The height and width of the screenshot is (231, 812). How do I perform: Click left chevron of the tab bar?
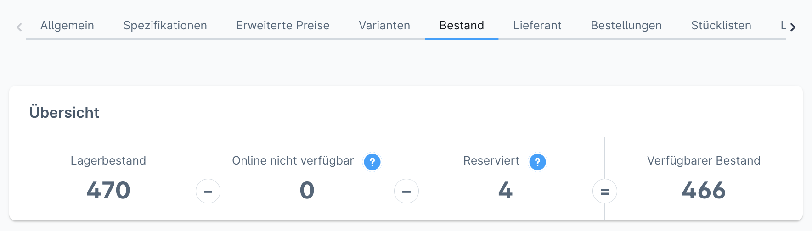pyautogui.click(x=19, y=27)
